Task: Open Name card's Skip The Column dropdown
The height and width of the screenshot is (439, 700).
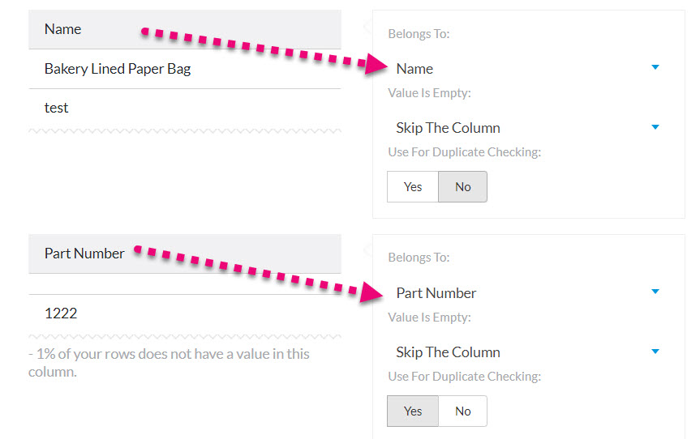Action: (528, 128)
